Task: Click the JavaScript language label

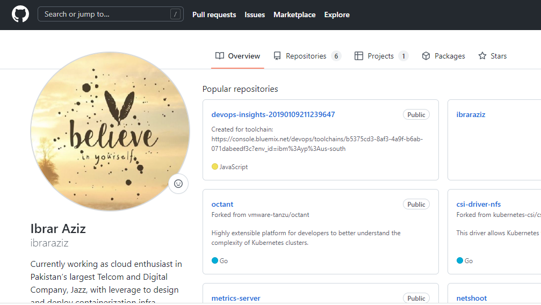Action: pos(234,166)
